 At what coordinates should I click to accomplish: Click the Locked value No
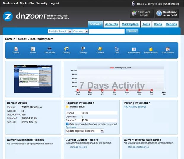click(23, 111)
